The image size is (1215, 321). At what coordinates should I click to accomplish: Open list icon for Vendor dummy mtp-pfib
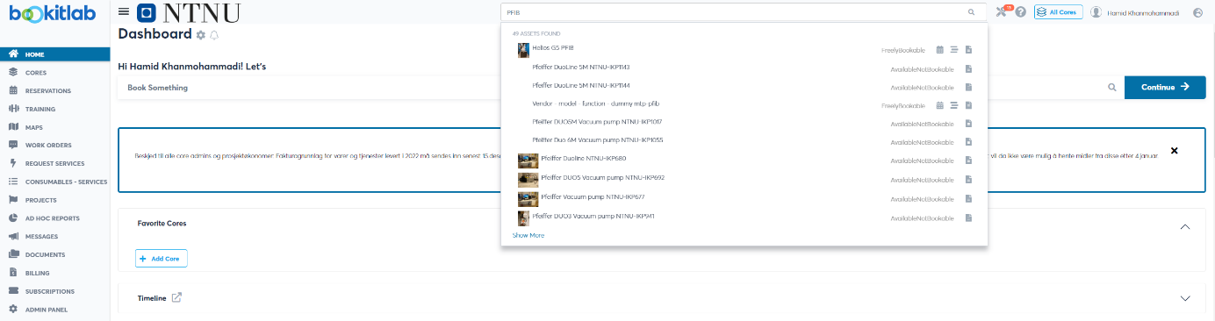(x=954, y=105)
